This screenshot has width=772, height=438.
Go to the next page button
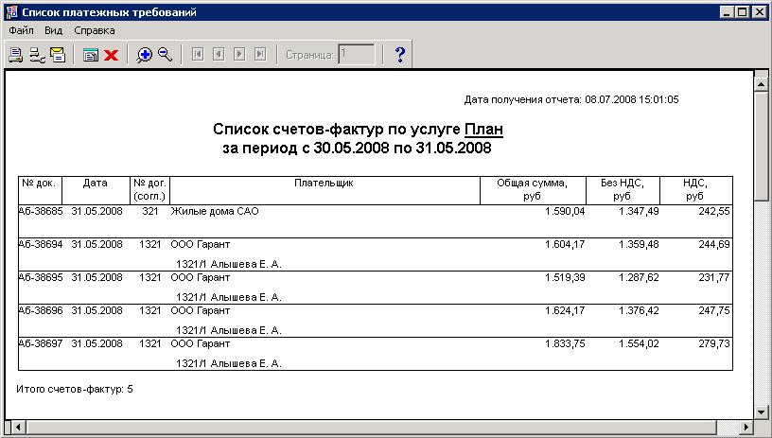(239, 55)
